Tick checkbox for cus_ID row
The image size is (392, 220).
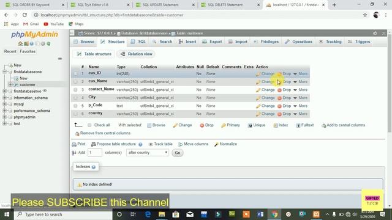[75, 73]
